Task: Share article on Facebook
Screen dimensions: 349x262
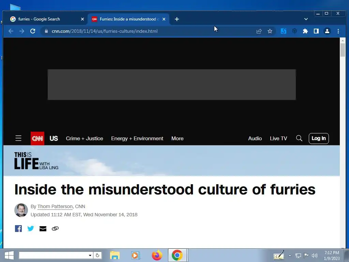Action: click(18, 228)
